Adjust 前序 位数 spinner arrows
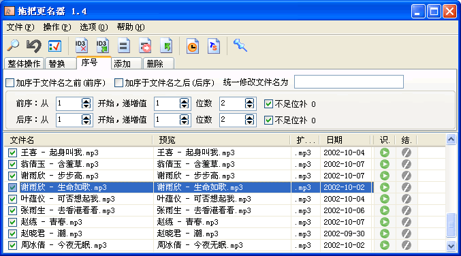The height and width of the screenshot is (256, 461). (249, 103)
